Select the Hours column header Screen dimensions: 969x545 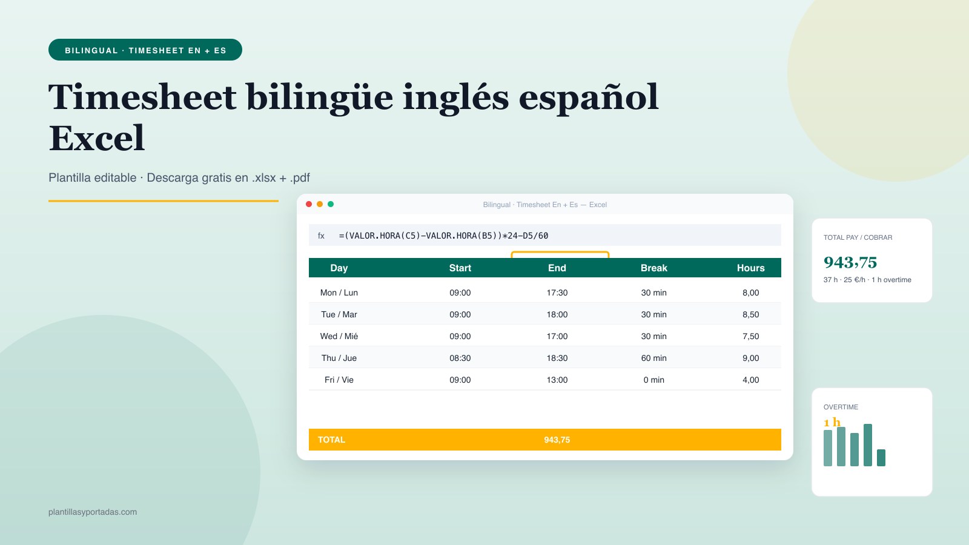pos(751,268)
